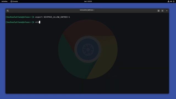Open the Activities overview

pos(4,1)
